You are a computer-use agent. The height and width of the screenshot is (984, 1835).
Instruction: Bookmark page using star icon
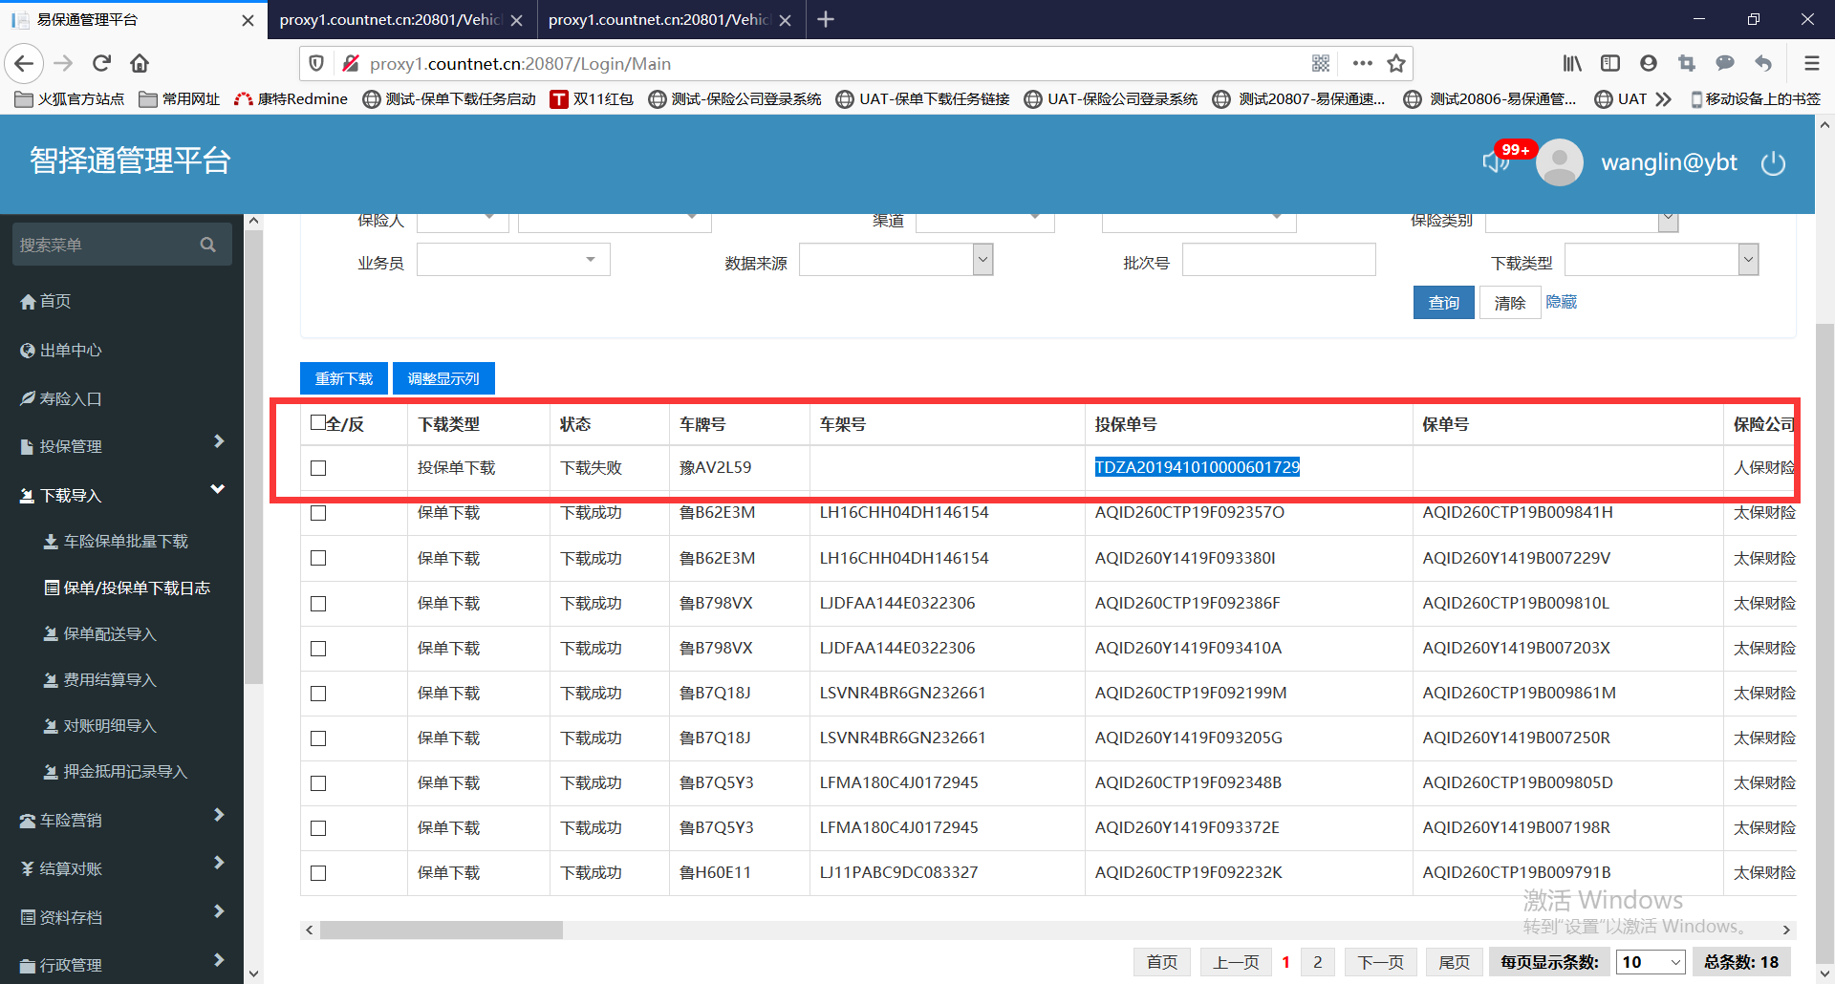(x=1396, y=64)
